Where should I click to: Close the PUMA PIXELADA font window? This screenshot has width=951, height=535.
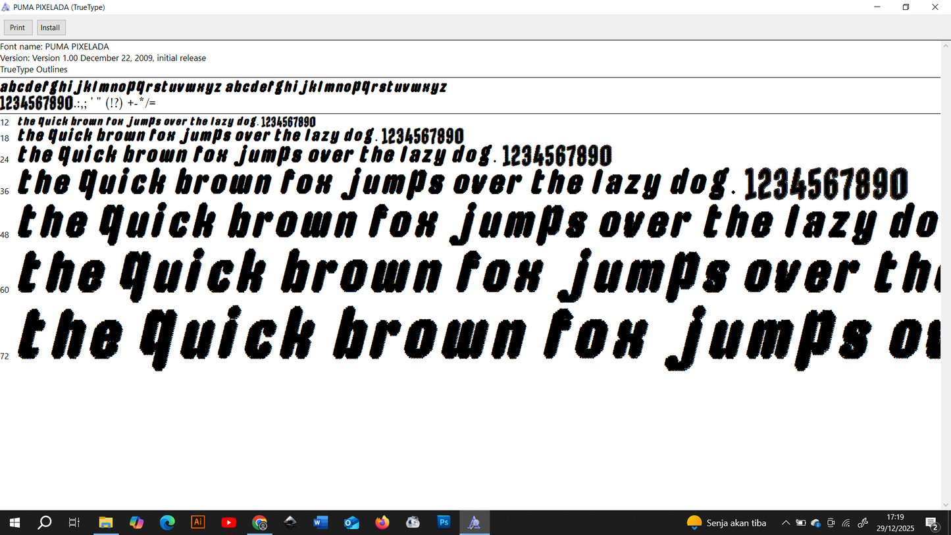935,7
